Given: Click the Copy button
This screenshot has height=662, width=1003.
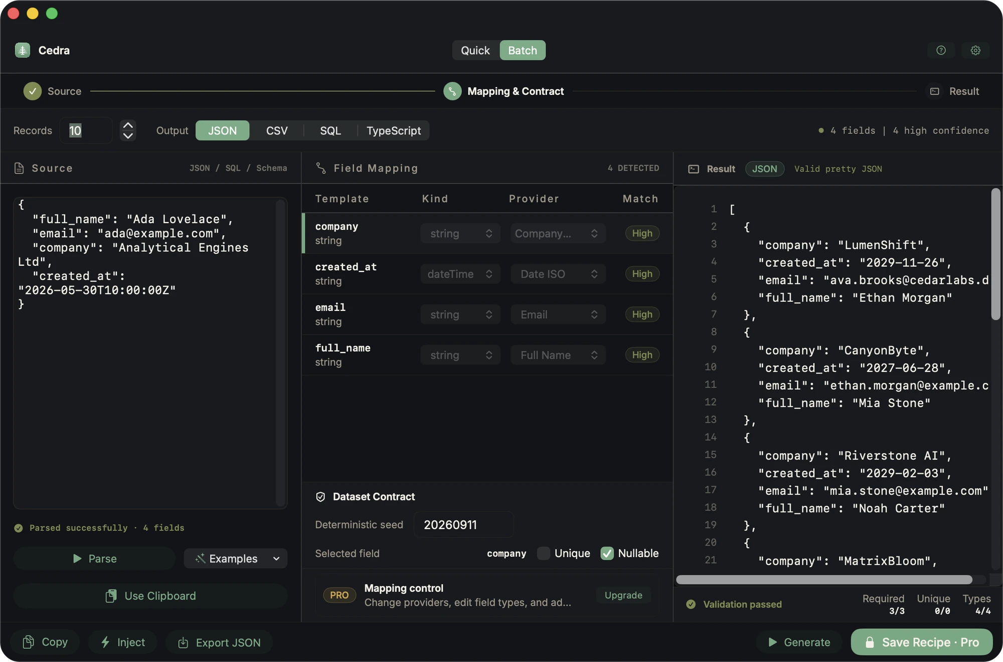Looking at the screenshot, I should click(45, 642).
